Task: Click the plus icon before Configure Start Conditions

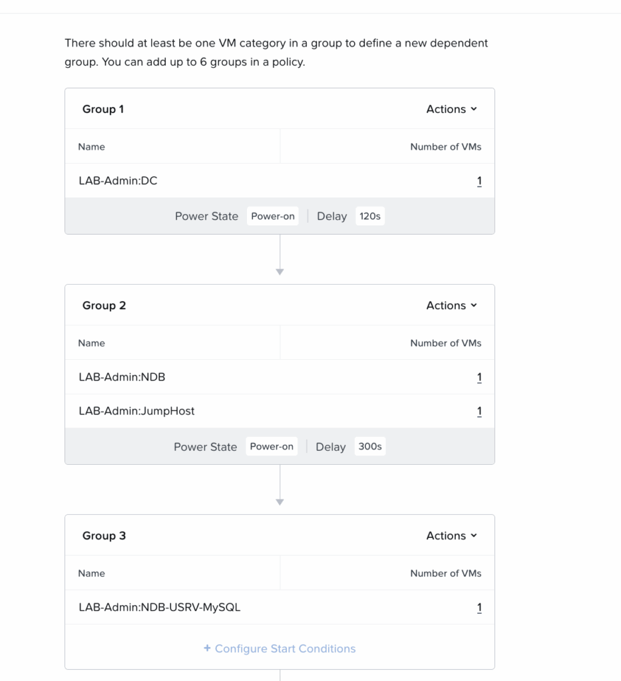Action: 207,648
